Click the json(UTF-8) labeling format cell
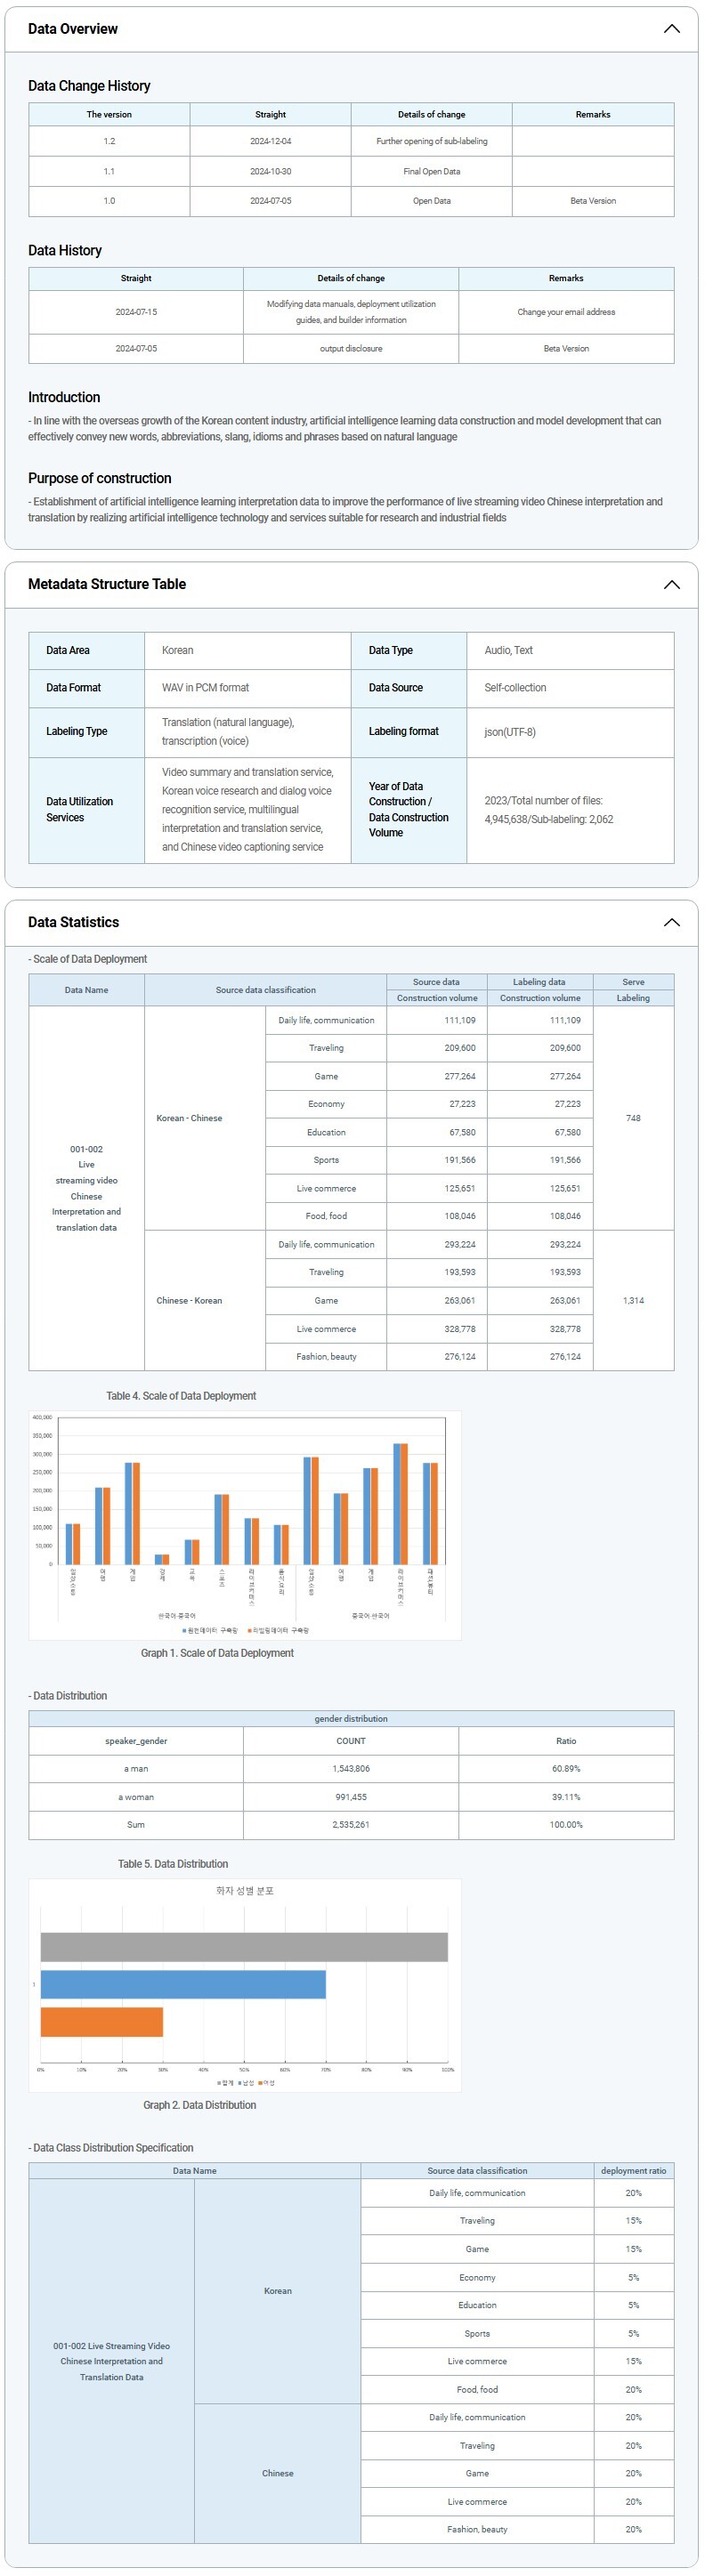The height and width of the screenshot is (2576, 705). point(510,732)
